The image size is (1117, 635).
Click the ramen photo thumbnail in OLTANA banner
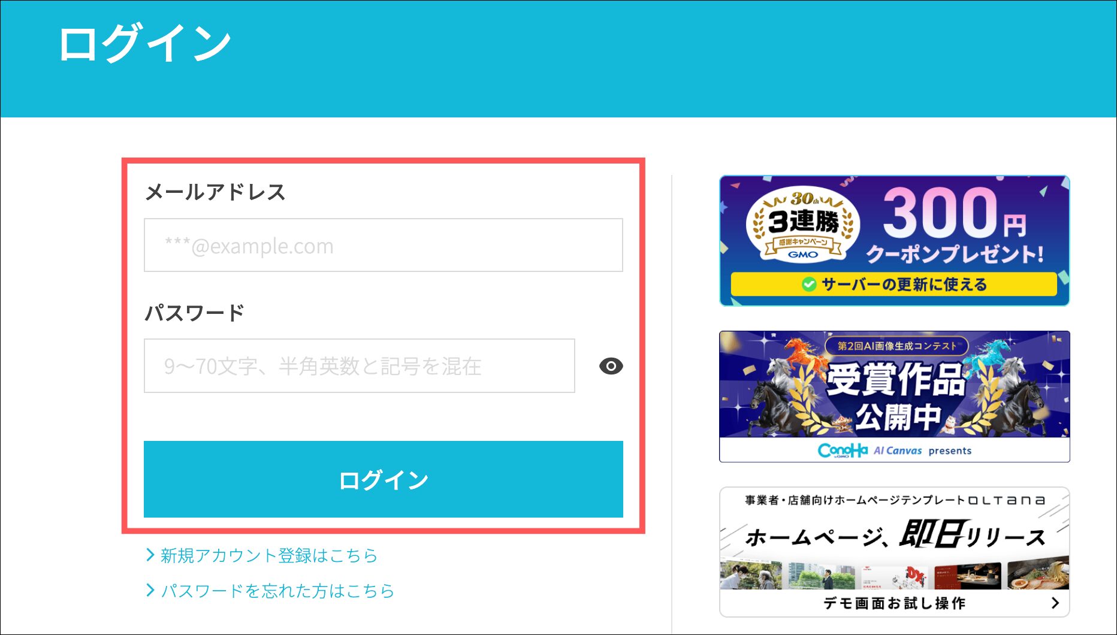1038,576
